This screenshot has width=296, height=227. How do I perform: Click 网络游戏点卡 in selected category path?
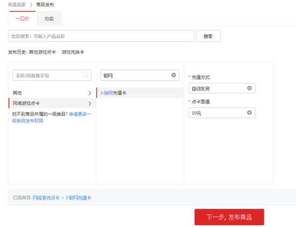pos(46,197)
